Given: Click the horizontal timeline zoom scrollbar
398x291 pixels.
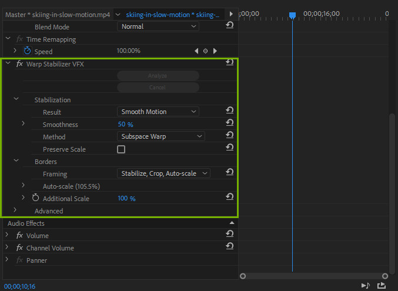Looking at the screenshot, I should (x=314, y=276).
